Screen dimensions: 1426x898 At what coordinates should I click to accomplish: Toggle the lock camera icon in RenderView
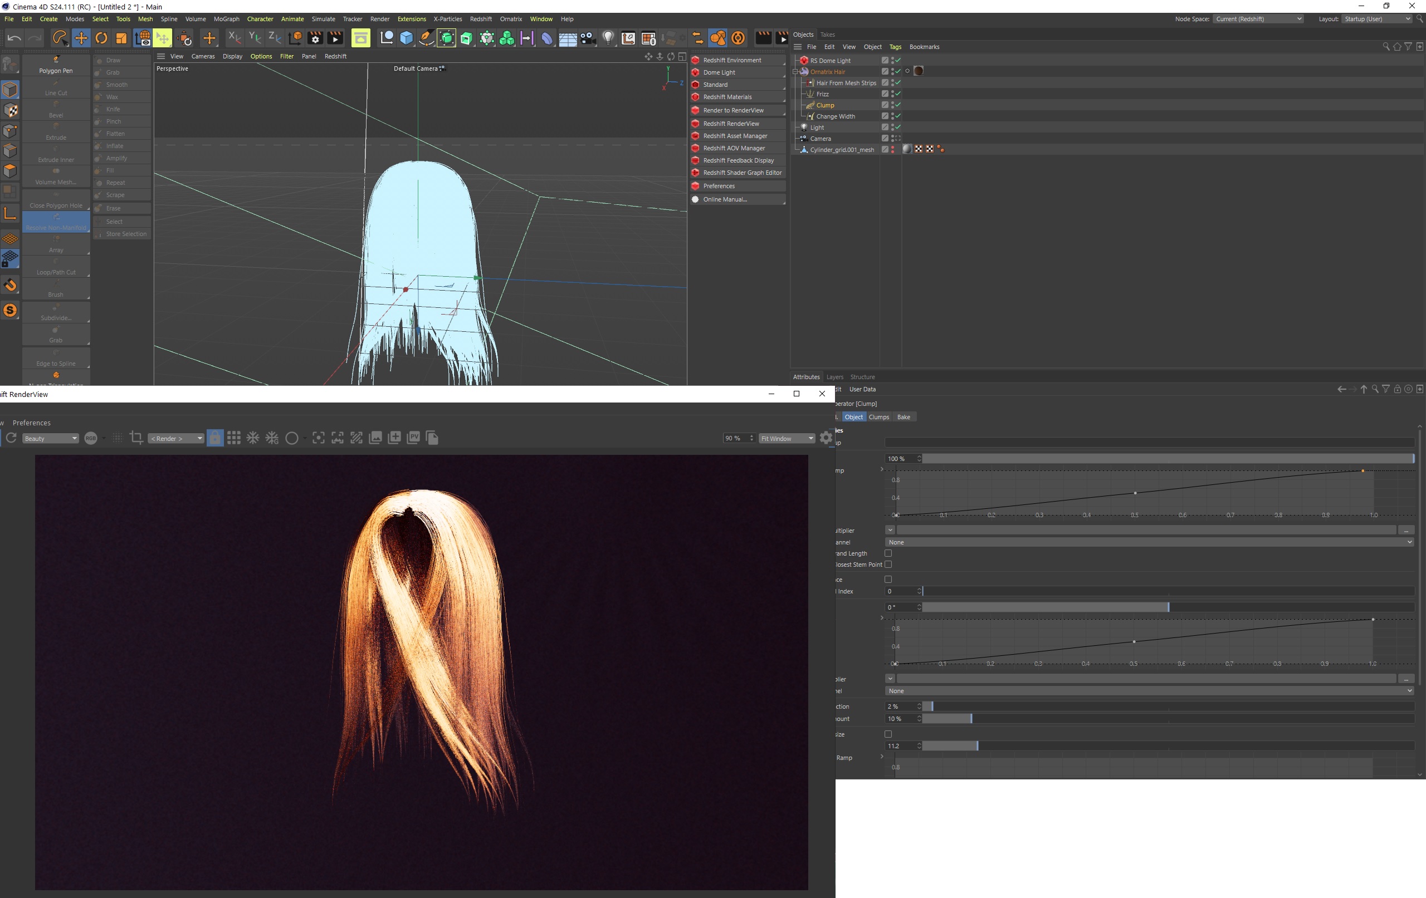point(215,438)
